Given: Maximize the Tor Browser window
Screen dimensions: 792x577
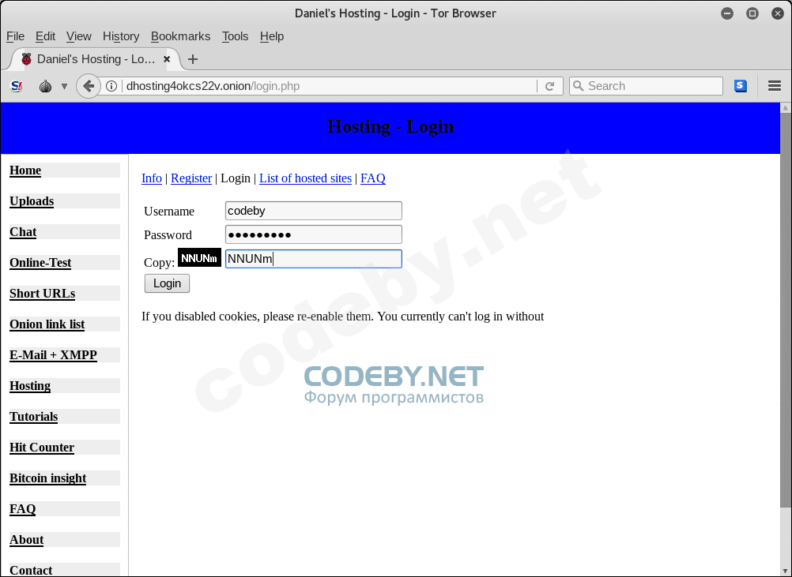Looking at the screenshot, I should click(752, 13).
